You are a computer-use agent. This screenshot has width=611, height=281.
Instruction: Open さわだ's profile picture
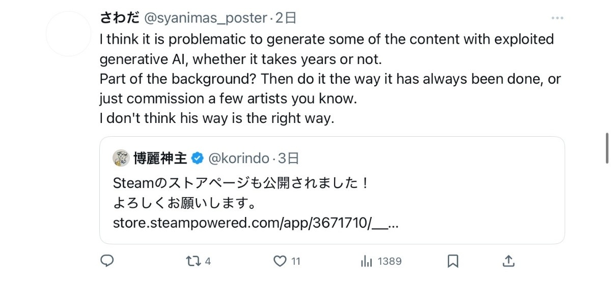coord(68,34)
